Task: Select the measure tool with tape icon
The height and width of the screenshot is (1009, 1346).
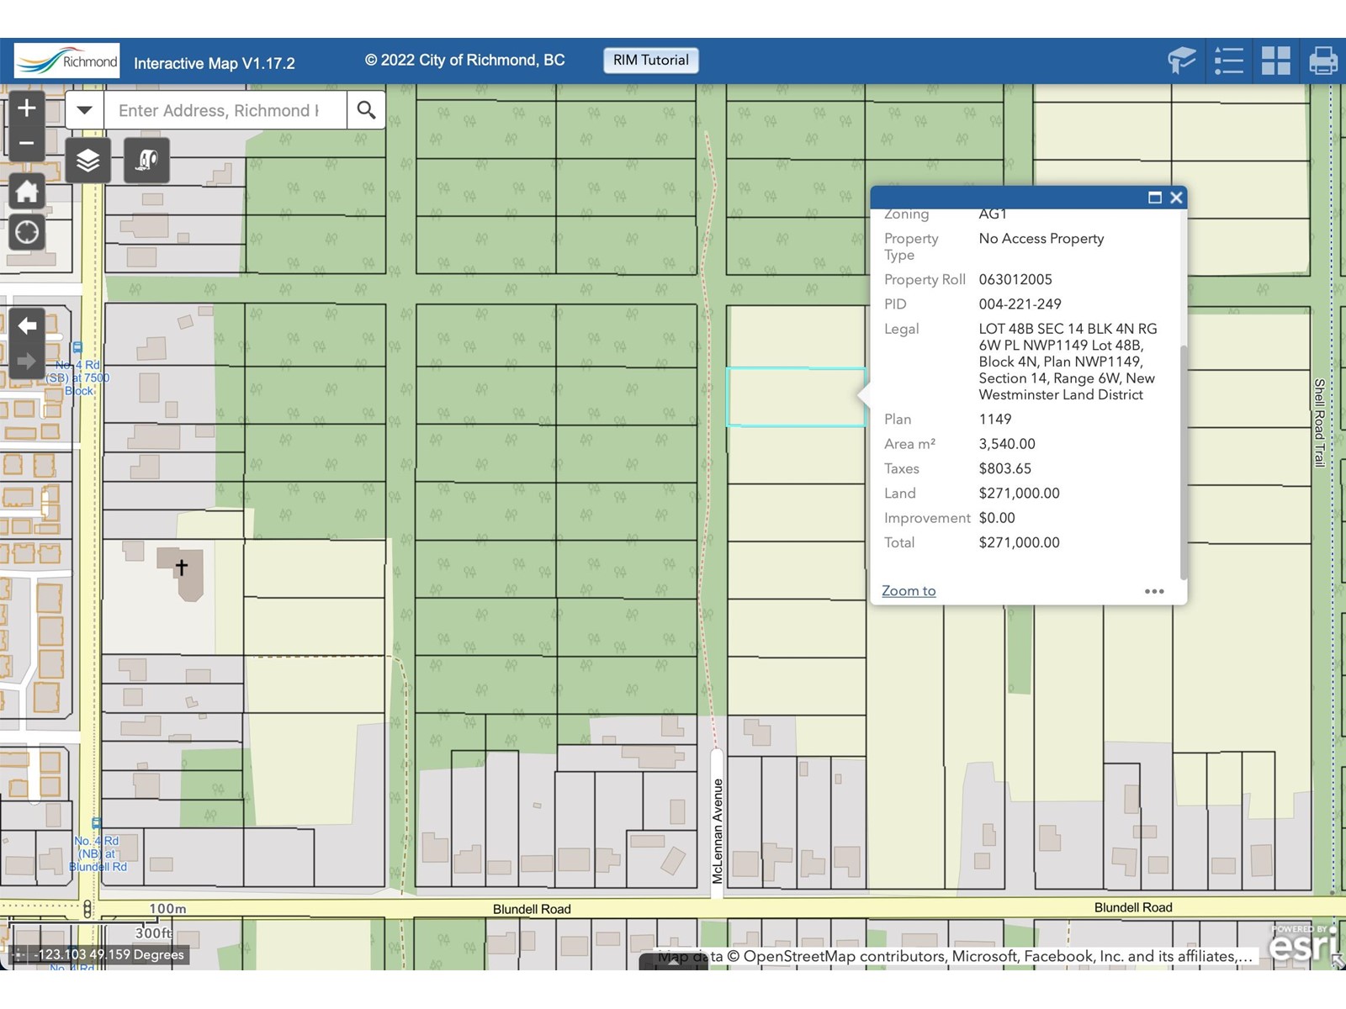Action: coord(145,159)
